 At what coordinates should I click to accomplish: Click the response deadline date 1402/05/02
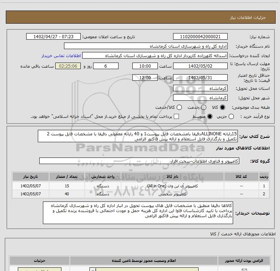[200, 66]
